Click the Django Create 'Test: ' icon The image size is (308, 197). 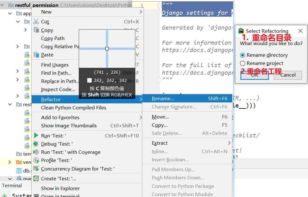pos(36,178)
